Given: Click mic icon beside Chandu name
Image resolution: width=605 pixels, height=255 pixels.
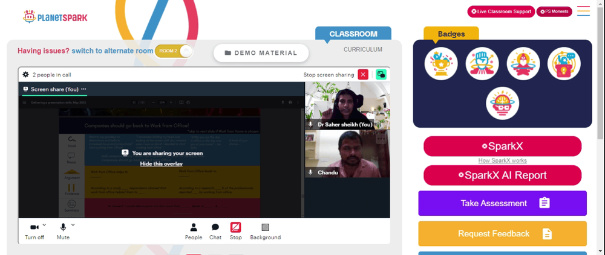Looking at the screenshot, I should pyautogui.click(x=310, y=172).
